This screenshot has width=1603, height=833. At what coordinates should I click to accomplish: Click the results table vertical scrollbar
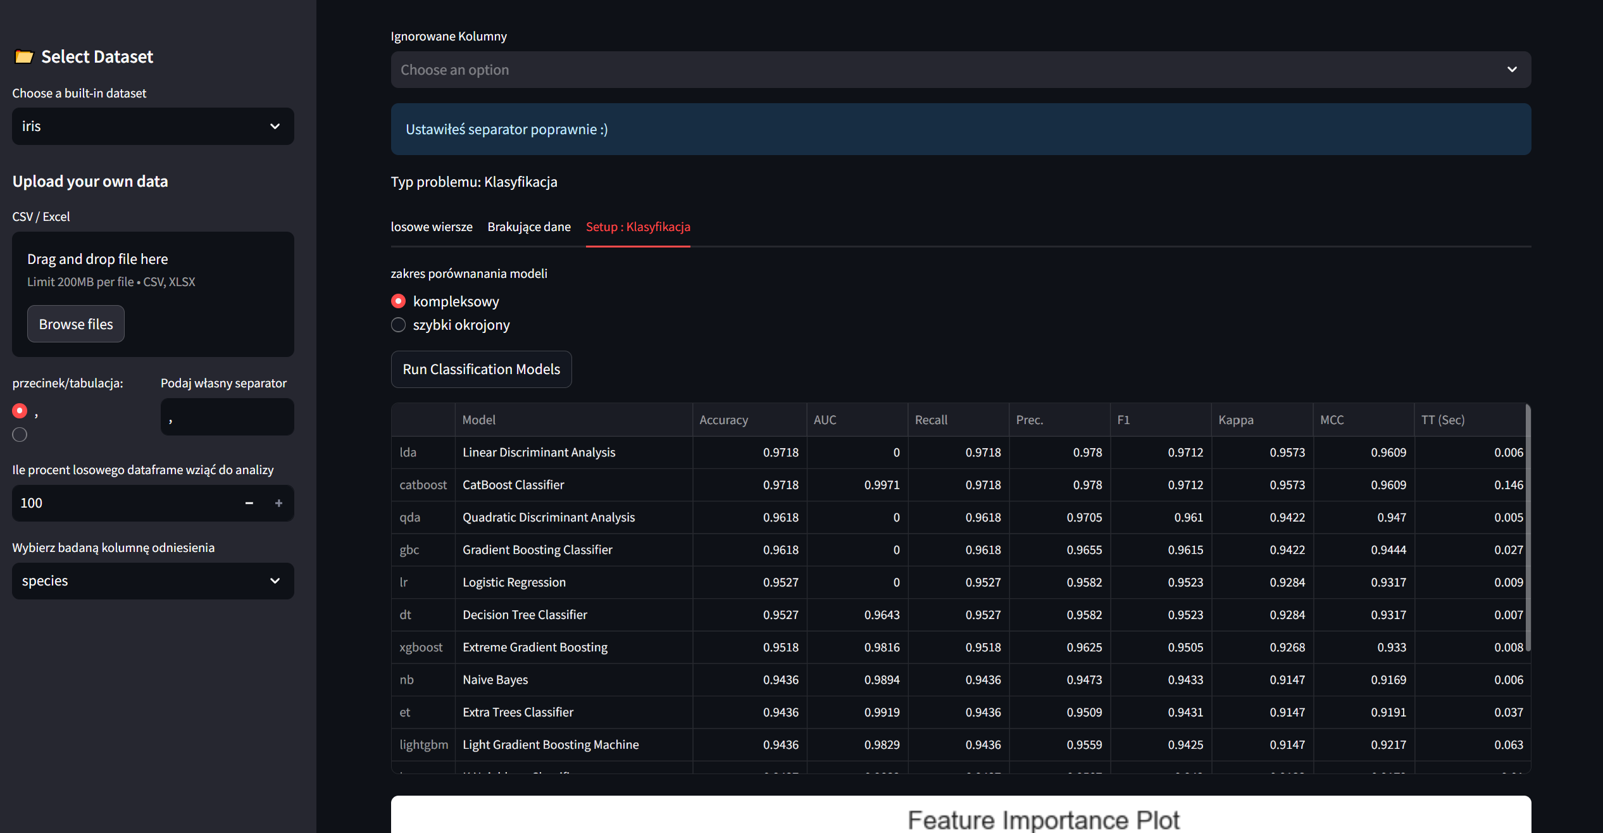1528,527
